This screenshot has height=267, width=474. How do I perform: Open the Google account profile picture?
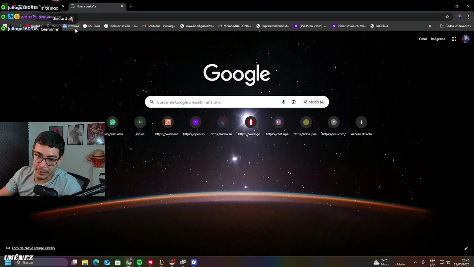(x=466, y=39)
